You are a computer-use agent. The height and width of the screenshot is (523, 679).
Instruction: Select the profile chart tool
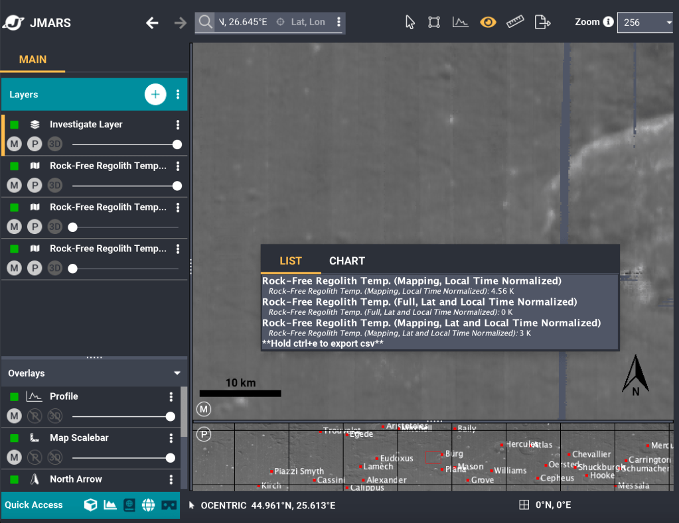pyautogui.click(x=461, y=23)
